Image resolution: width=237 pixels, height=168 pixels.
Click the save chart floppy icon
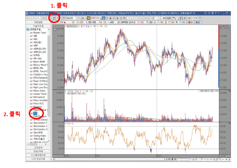tap(181, 18)
